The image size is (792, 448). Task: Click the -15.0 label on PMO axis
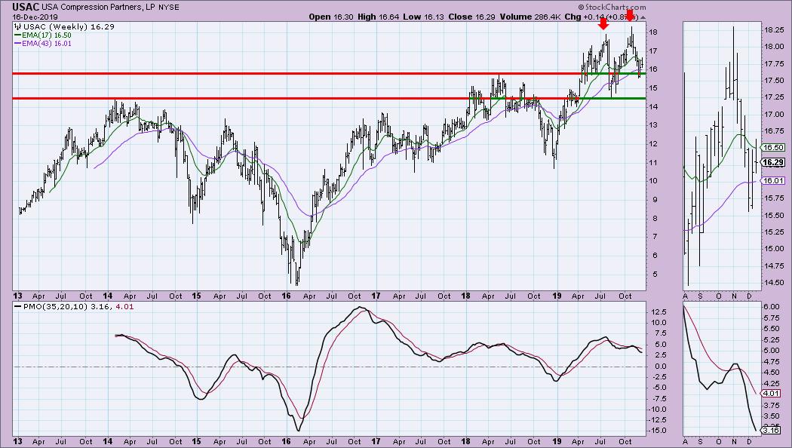657,431
